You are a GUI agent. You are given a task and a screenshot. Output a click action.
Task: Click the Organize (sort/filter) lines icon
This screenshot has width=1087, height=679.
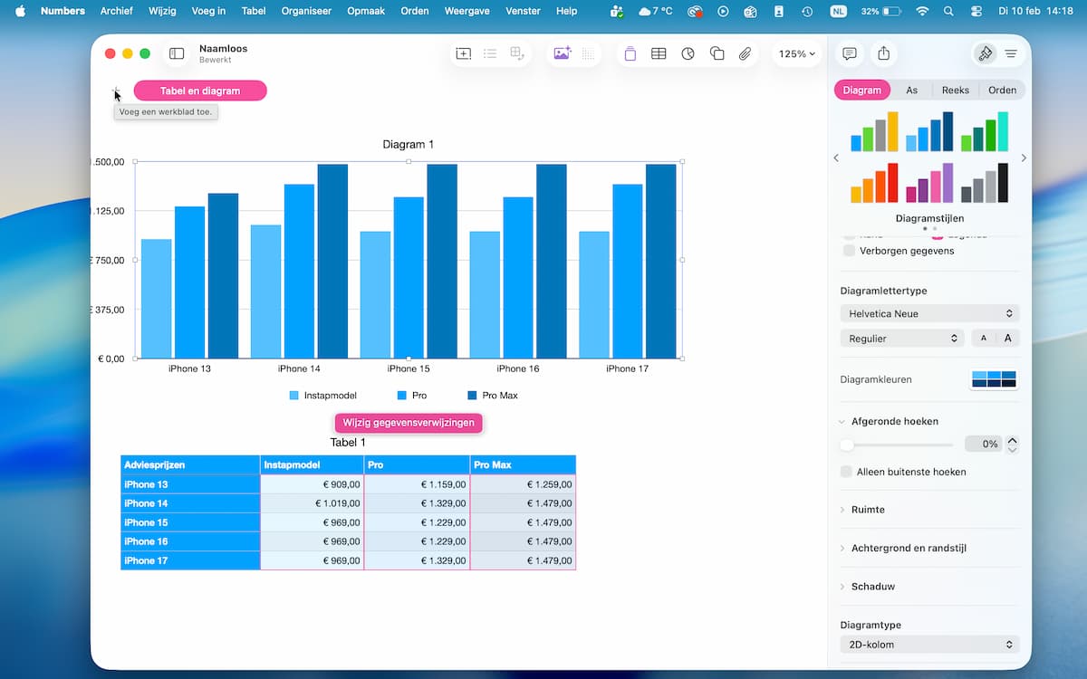pyautogui.click(x=1011, y=53)
